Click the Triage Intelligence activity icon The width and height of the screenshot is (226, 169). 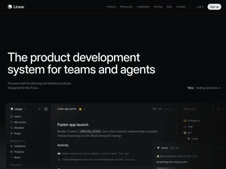click(59, 160)
